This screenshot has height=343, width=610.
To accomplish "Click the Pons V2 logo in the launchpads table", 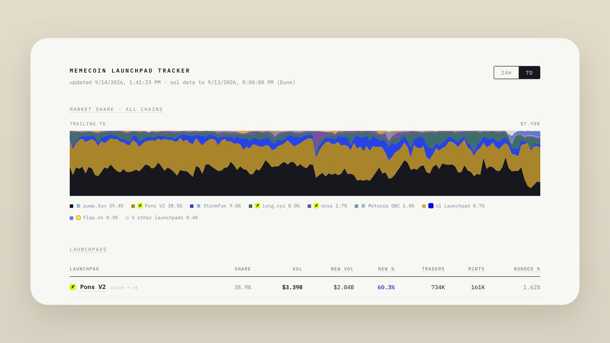I will click(73, 287).
